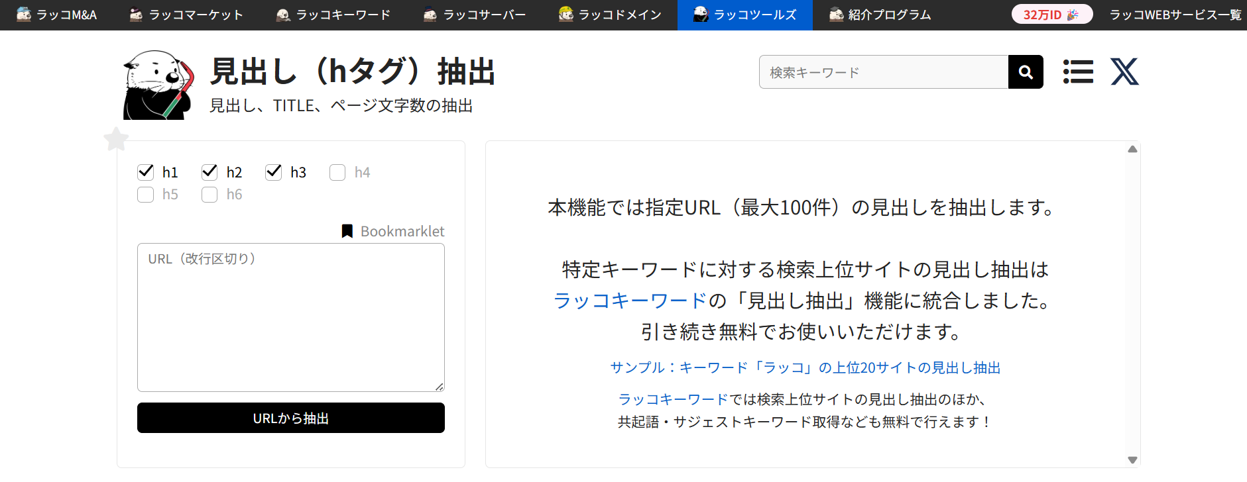
Task: Uncheck the h2 checkbox
Action: pos(209,172)
